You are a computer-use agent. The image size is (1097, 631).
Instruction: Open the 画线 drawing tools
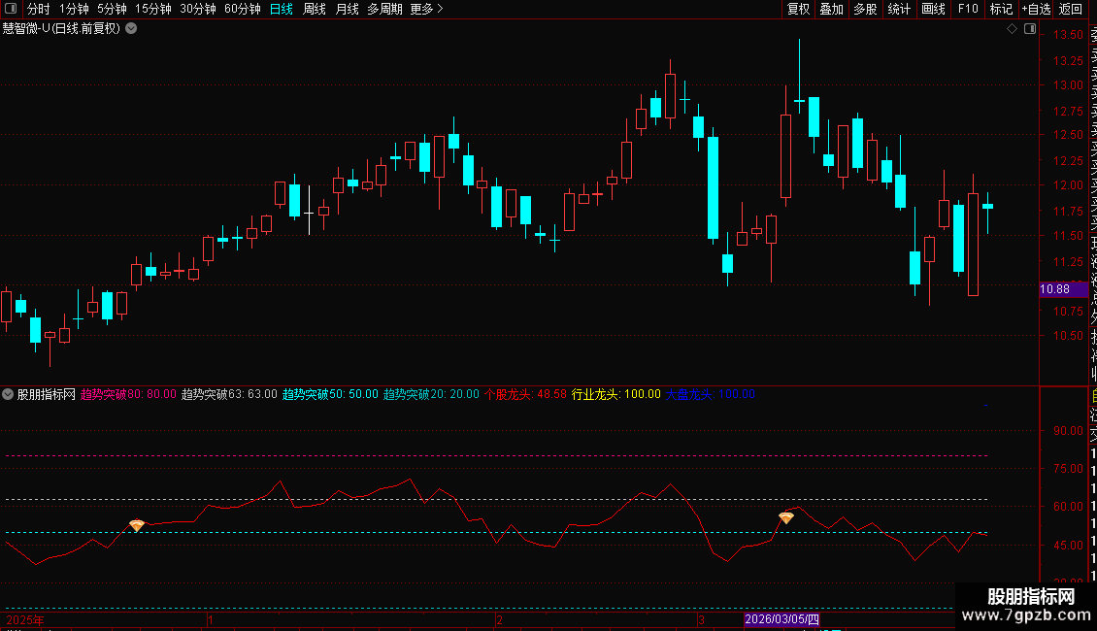pos(933,9)
